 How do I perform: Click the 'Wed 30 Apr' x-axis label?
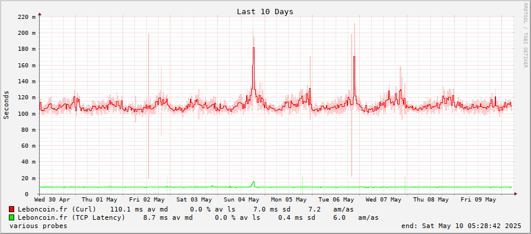[x=52, y=200]
